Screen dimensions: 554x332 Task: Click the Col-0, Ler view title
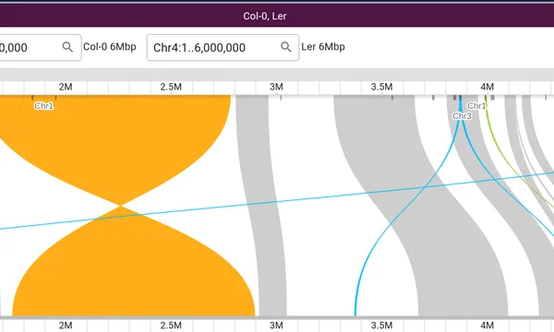(x=265, y=17)
